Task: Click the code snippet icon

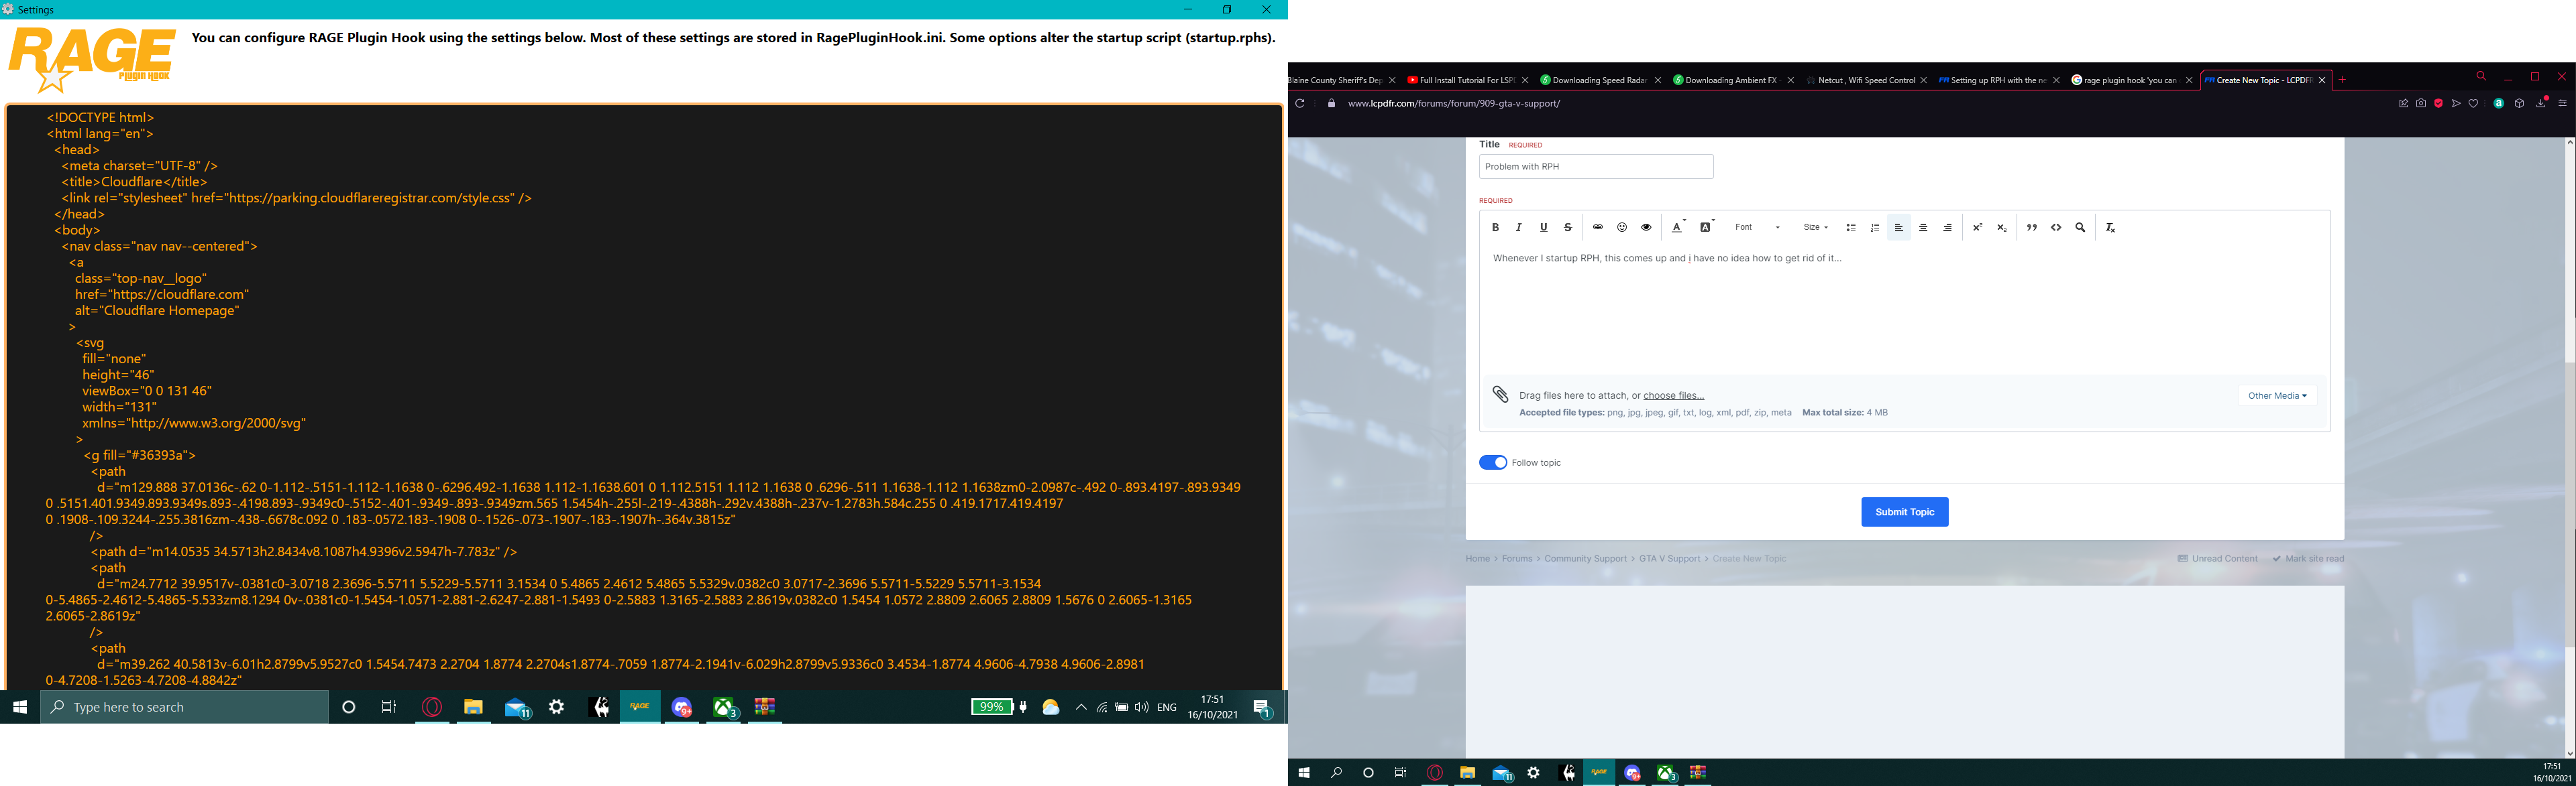Action: coord(2056,228)
